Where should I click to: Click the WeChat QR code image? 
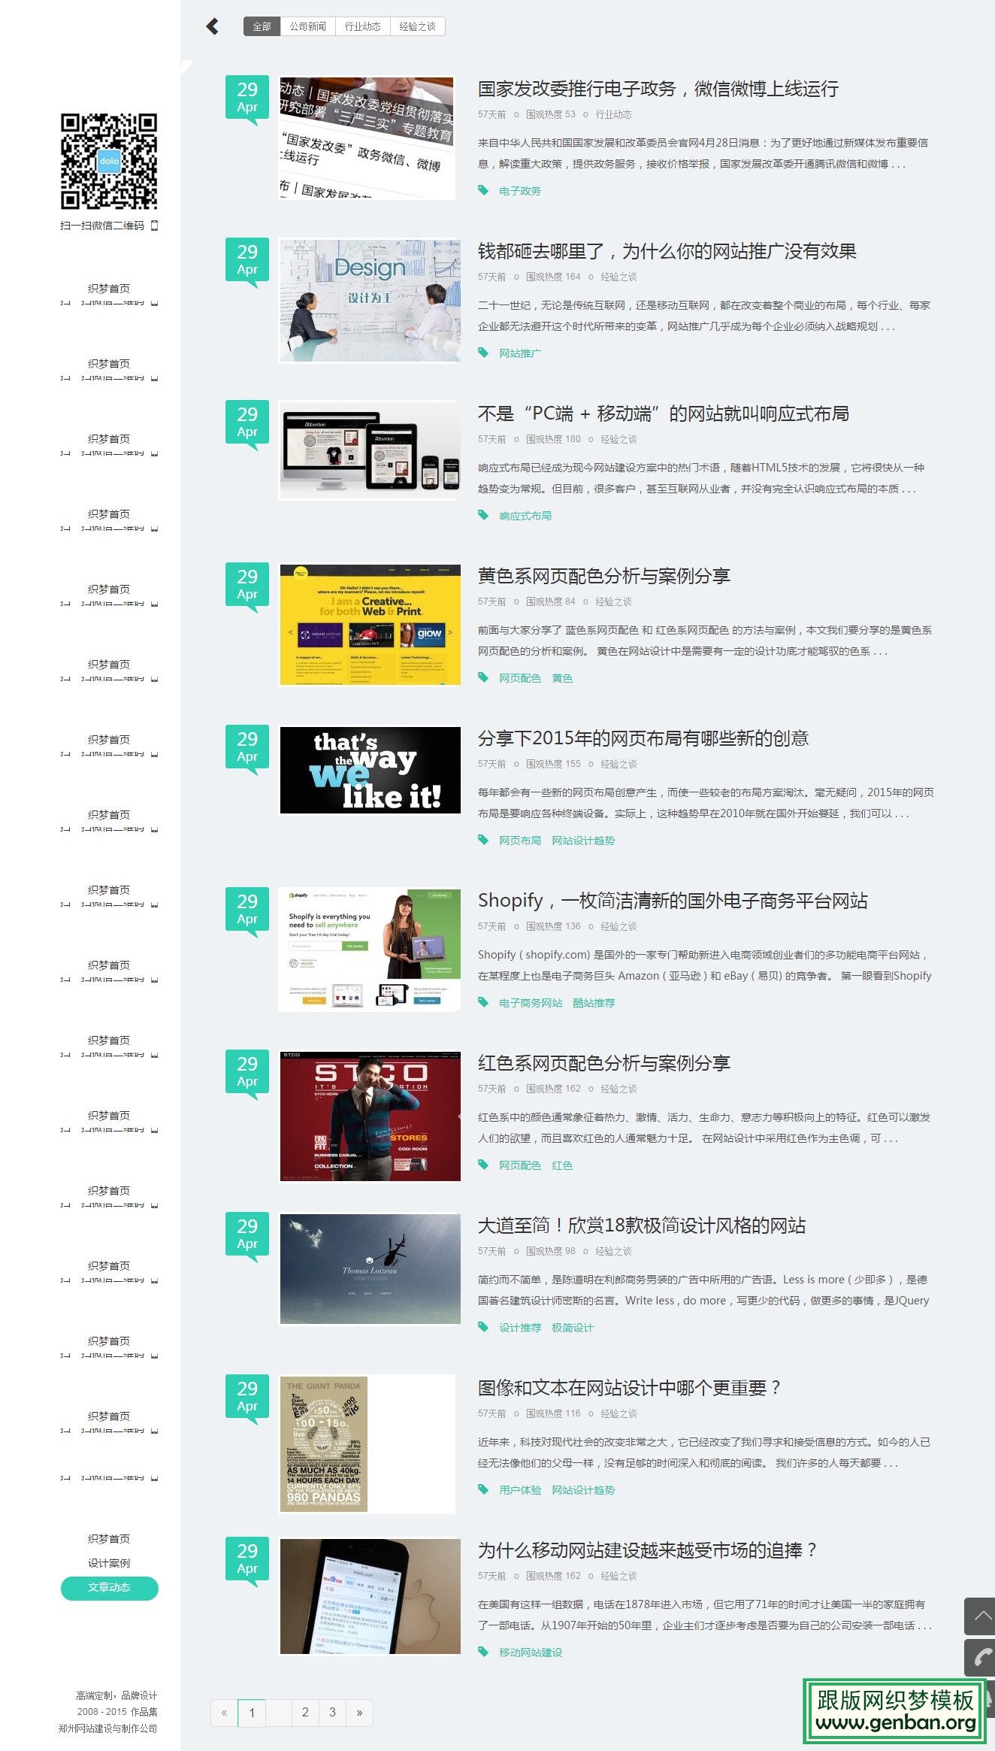tap(109, 161)
